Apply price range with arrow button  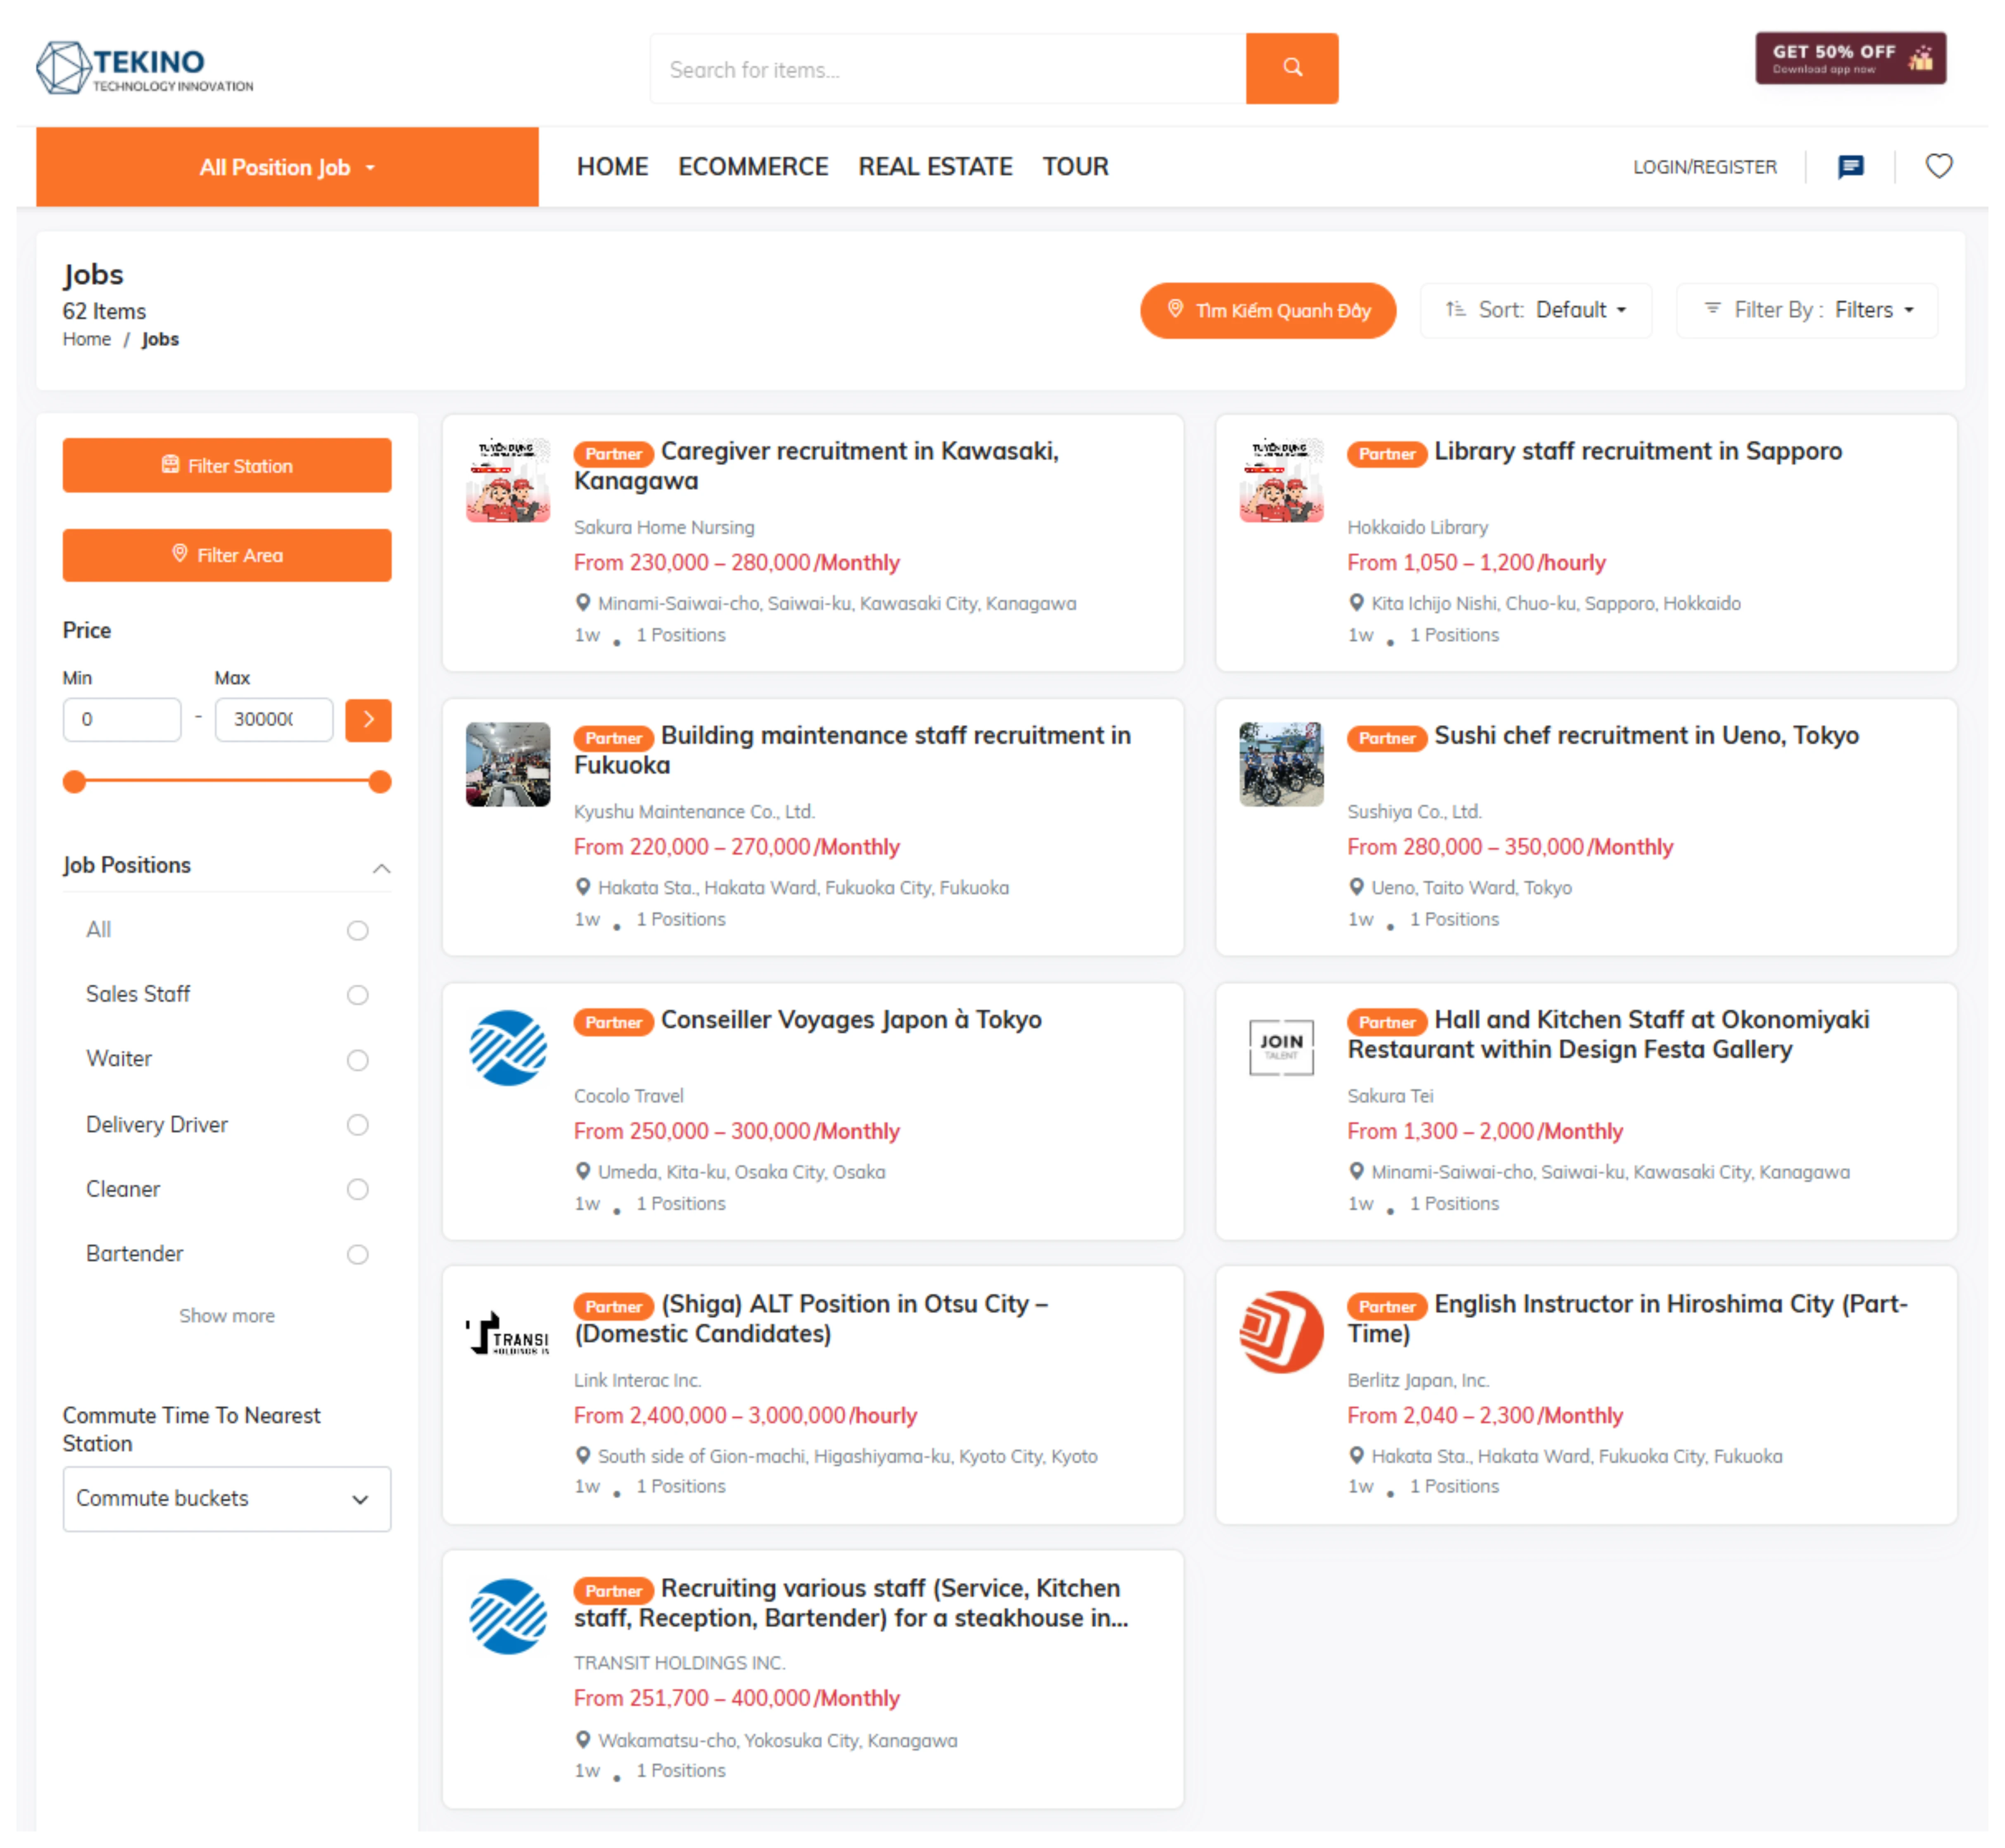[368, 719]
